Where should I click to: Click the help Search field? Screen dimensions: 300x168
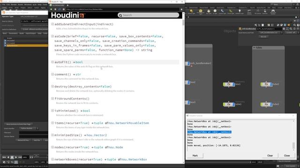coord(149,15)
